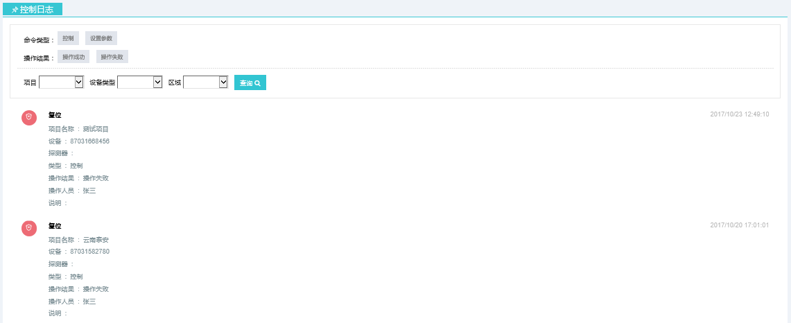This screenshot has width=791, height=323.
Task: Click the red shield icon for 测试项目 entry
Action: 28,118
